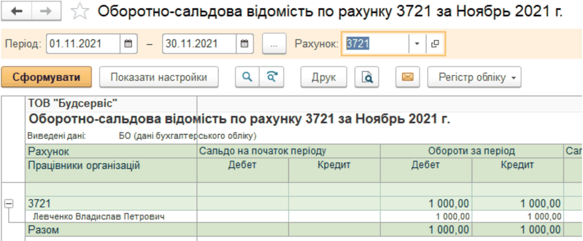Go forward with the right arrow
Screen dimensions: 583x241
(x=46, y=11)
